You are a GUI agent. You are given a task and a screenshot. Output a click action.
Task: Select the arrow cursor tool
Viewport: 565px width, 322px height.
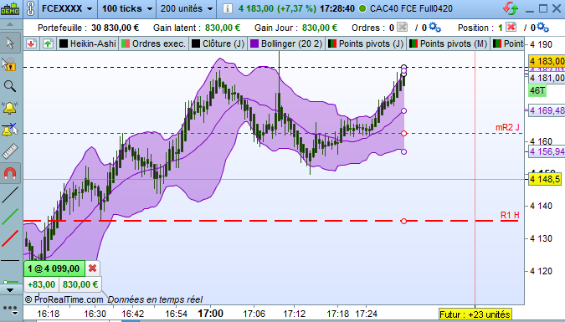(10, 43)
